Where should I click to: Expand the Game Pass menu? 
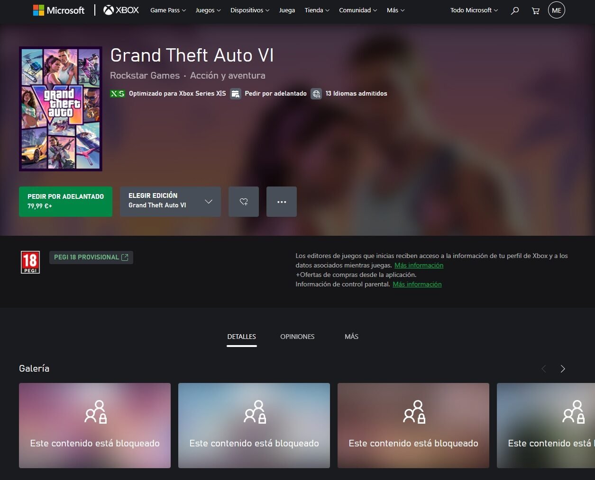tap(168, 10)
